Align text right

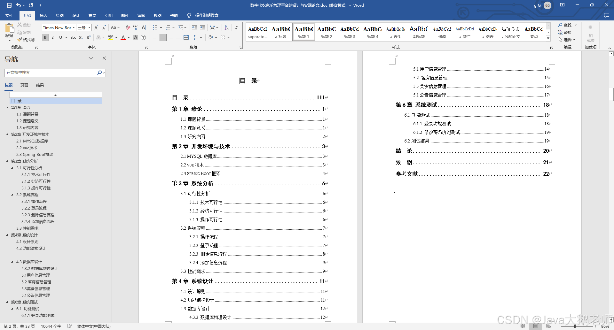(x=171, y=37)
